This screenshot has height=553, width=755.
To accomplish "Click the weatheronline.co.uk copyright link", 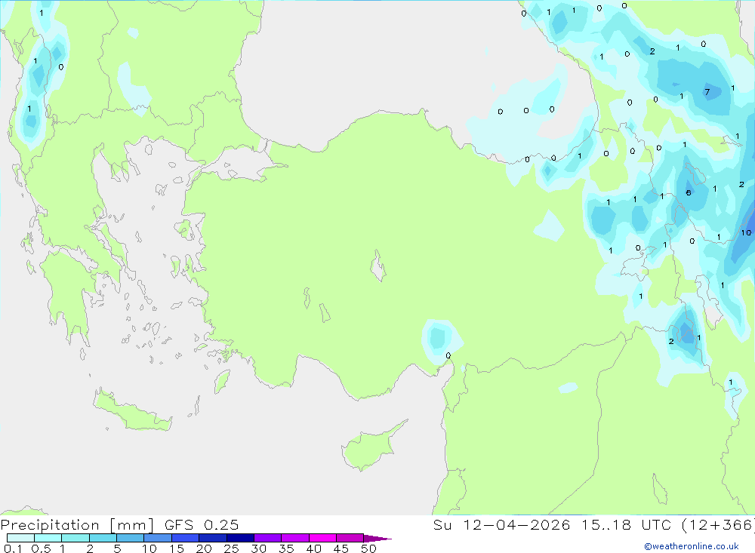I will pyautogui.click(x=698, y=545).
